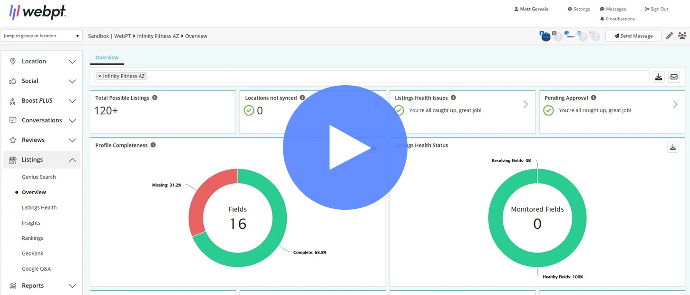Open the users group icon
690x295 pixels.
pyautogui.click(x=682, y=36)
